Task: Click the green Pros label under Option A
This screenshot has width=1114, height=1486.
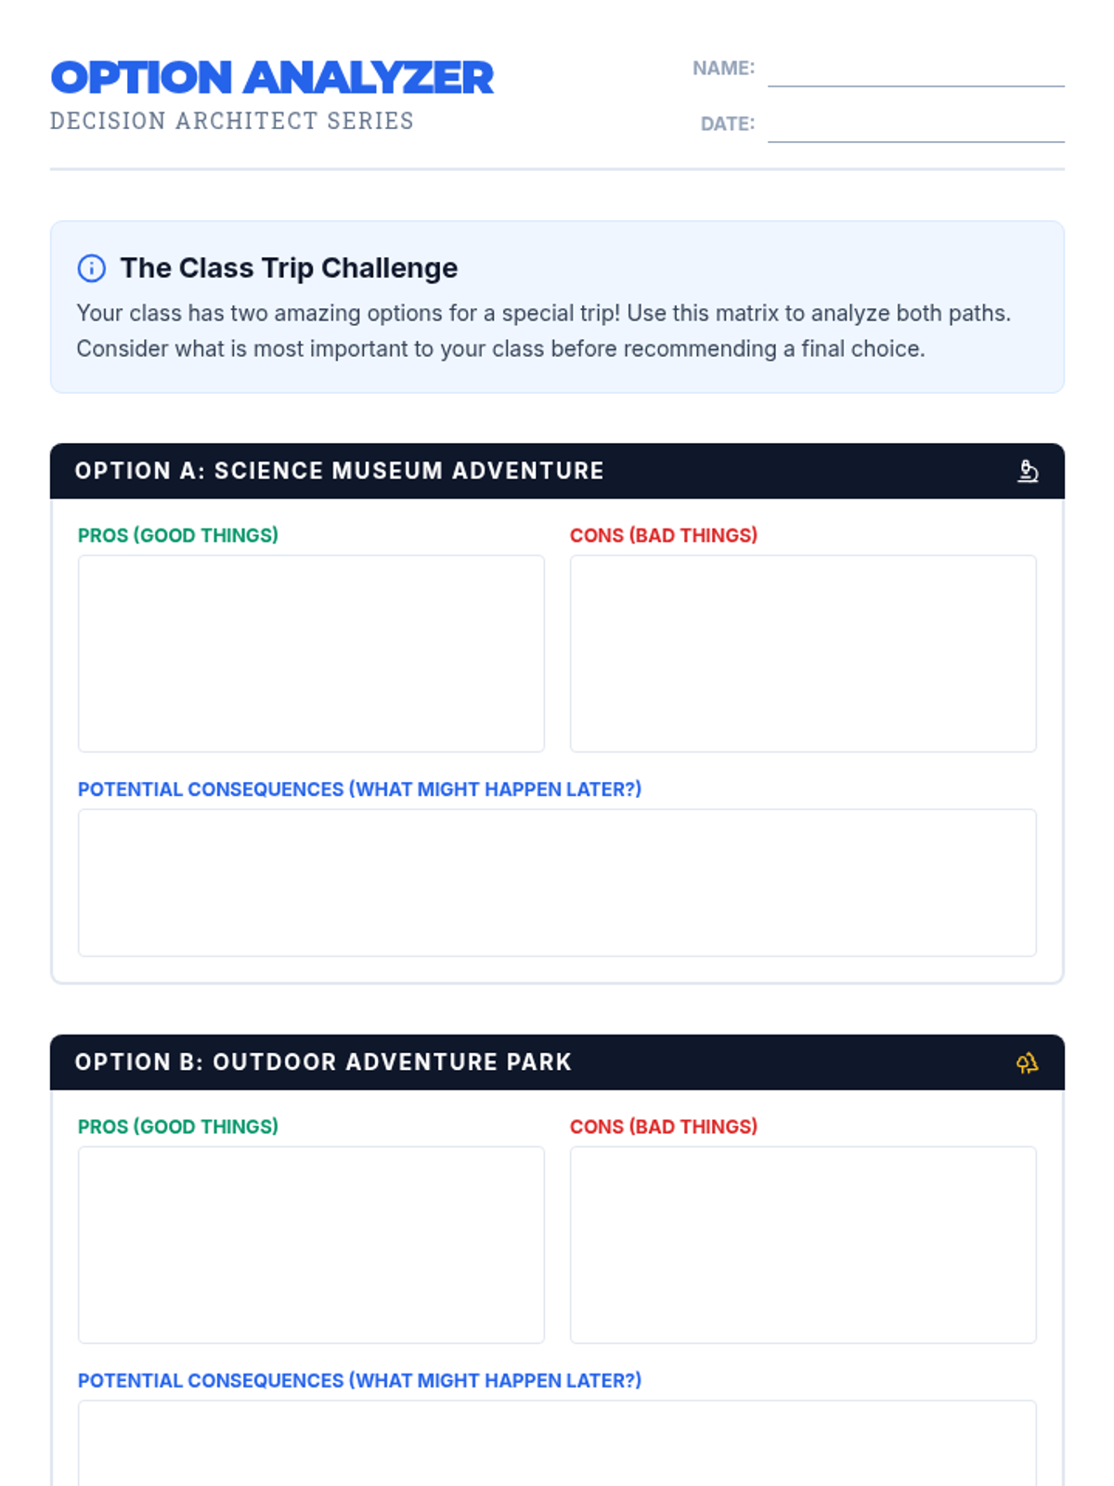Action: point(178,535)
